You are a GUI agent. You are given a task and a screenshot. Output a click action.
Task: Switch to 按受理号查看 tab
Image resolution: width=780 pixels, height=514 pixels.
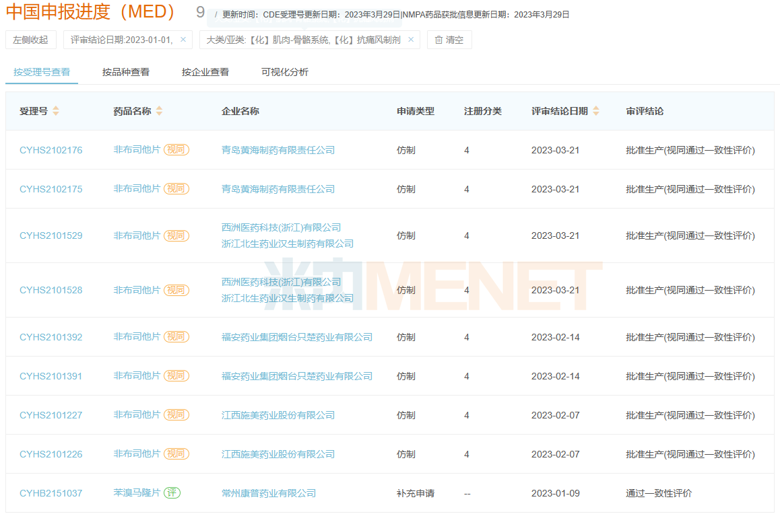click(42, 72)
